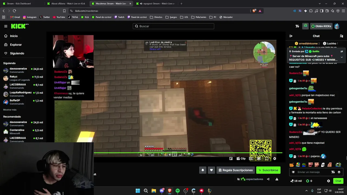Report the stream with warning icon
The width and height of the screenshot is (347, 195).
point(277,179)
